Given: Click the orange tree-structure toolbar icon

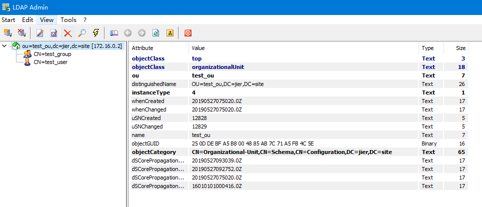Looking at the screenshot, I should click(170, 32).
